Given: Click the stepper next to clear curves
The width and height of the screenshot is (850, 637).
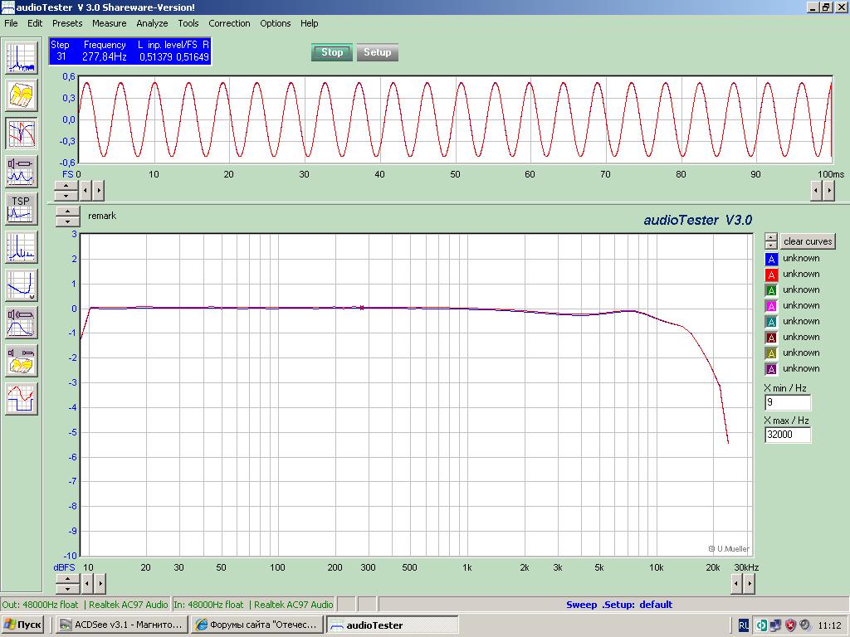Looking at the screenshot, I should coord(771,241).
